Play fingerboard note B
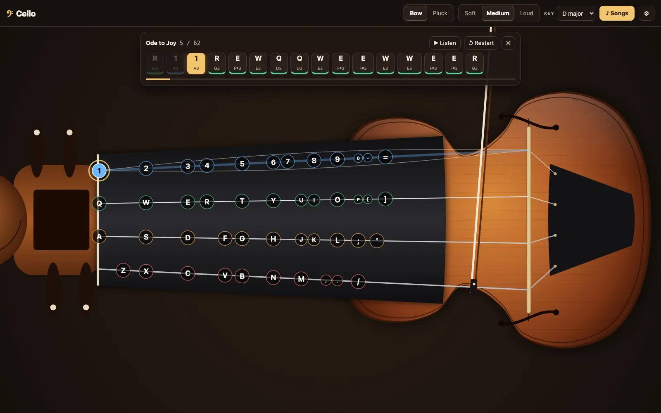661x413 pixels. [242, 276]
